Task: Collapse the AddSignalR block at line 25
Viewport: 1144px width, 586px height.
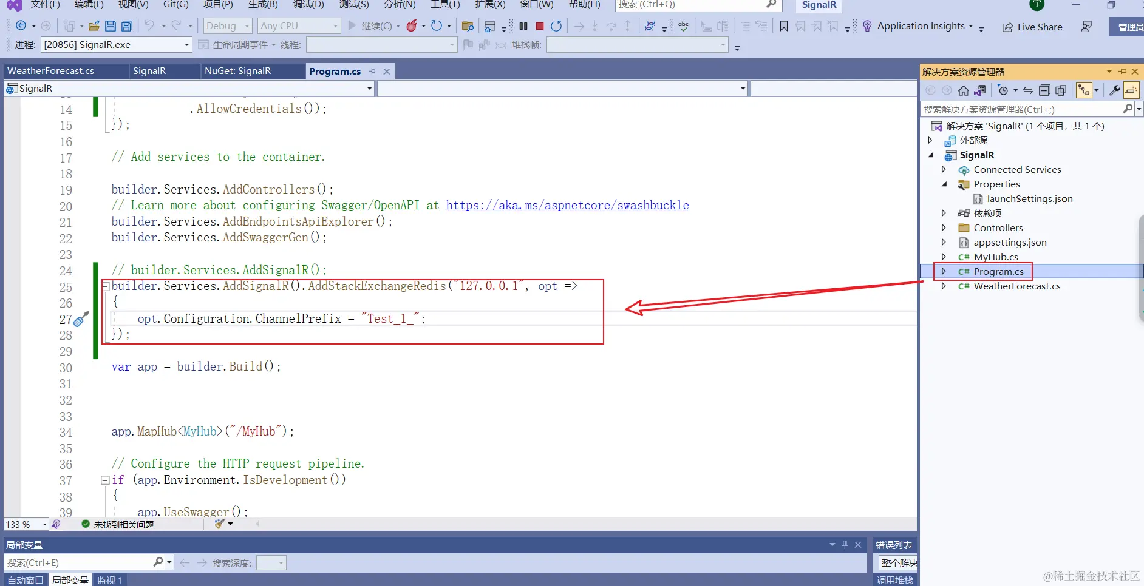Action: (x=105, y=286)
